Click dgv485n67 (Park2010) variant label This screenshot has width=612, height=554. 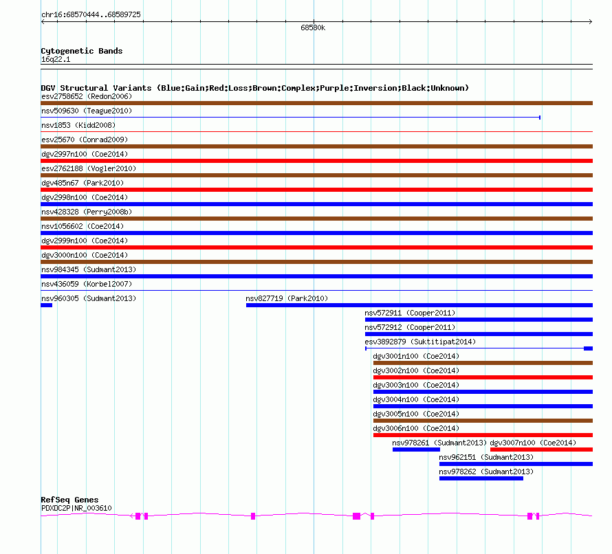click(x=83, y=183)
